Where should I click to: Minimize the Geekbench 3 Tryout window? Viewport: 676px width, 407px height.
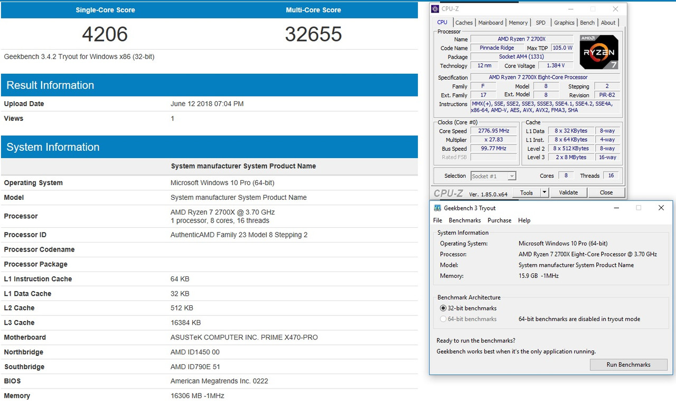tap(616, 208)
